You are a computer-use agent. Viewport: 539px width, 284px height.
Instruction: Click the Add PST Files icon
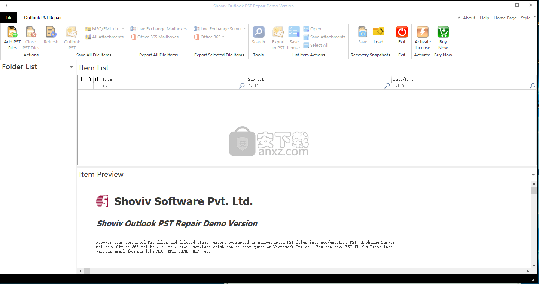click(x=12, y=32)
